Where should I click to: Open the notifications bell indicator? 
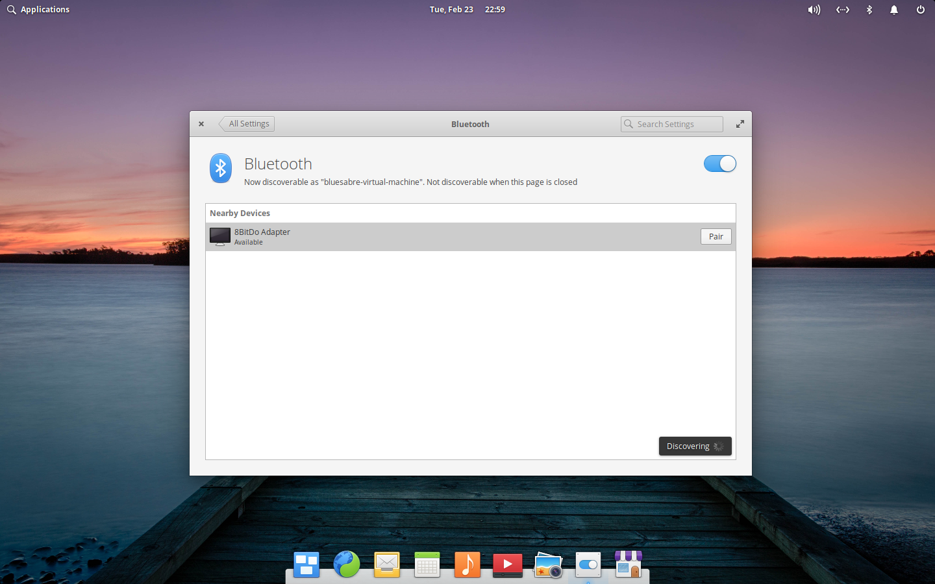894,9
